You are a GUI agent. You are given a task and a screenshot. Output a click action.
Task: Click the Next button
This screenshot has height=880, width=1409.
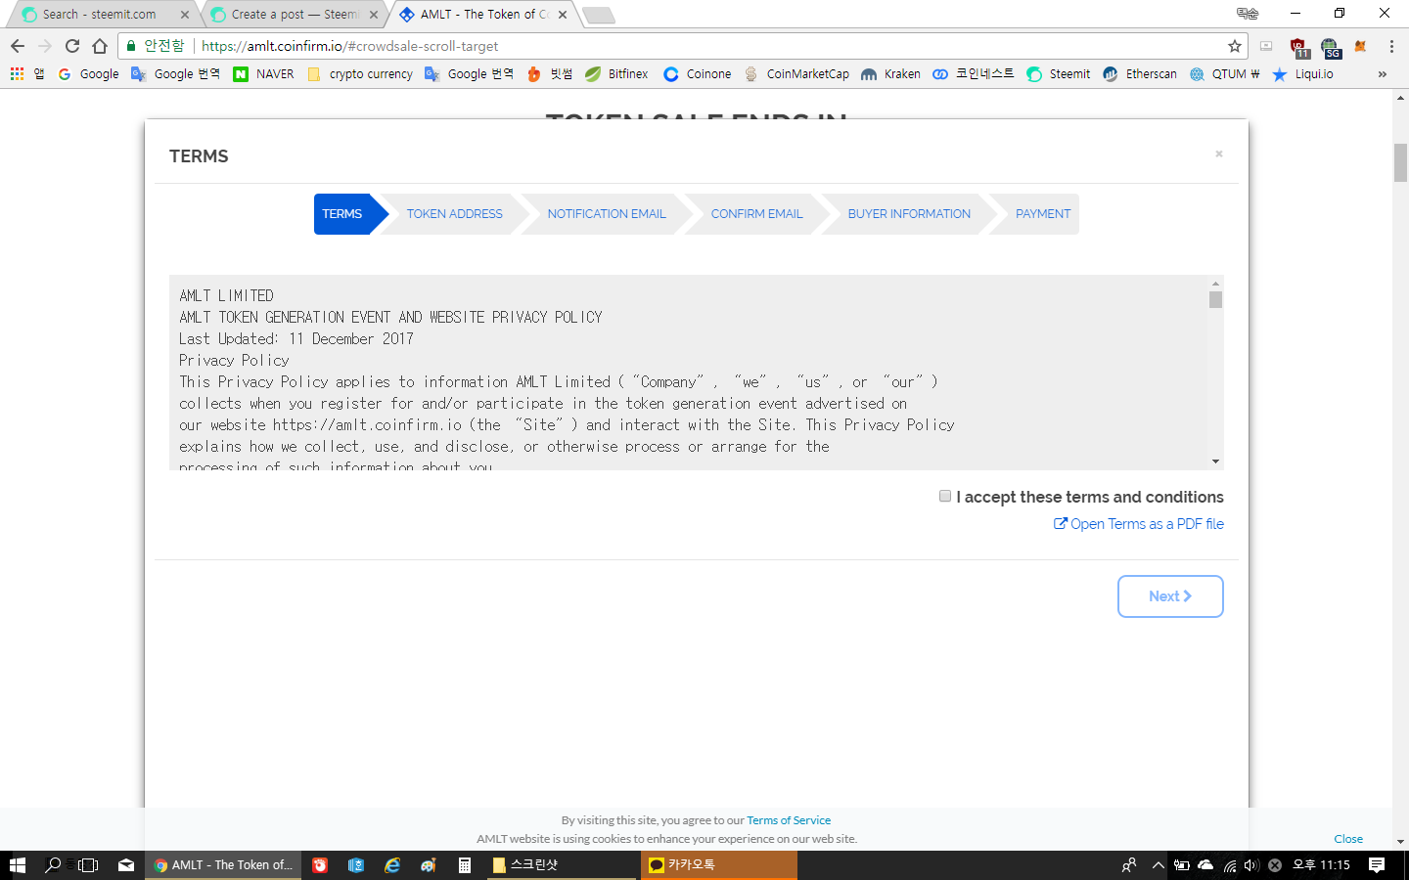point(1170,596)
